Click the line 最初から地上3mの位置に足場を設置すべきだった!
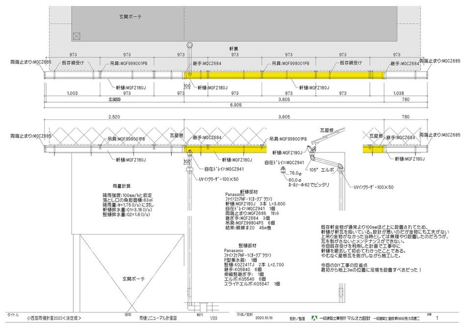 click(371, 270)
